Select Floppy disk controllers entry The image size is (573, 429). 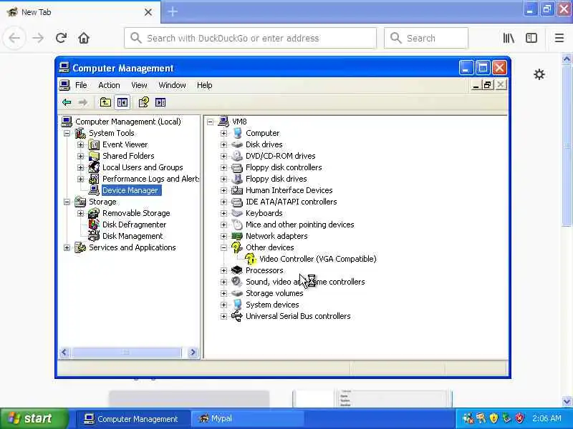tap(284, 167)
